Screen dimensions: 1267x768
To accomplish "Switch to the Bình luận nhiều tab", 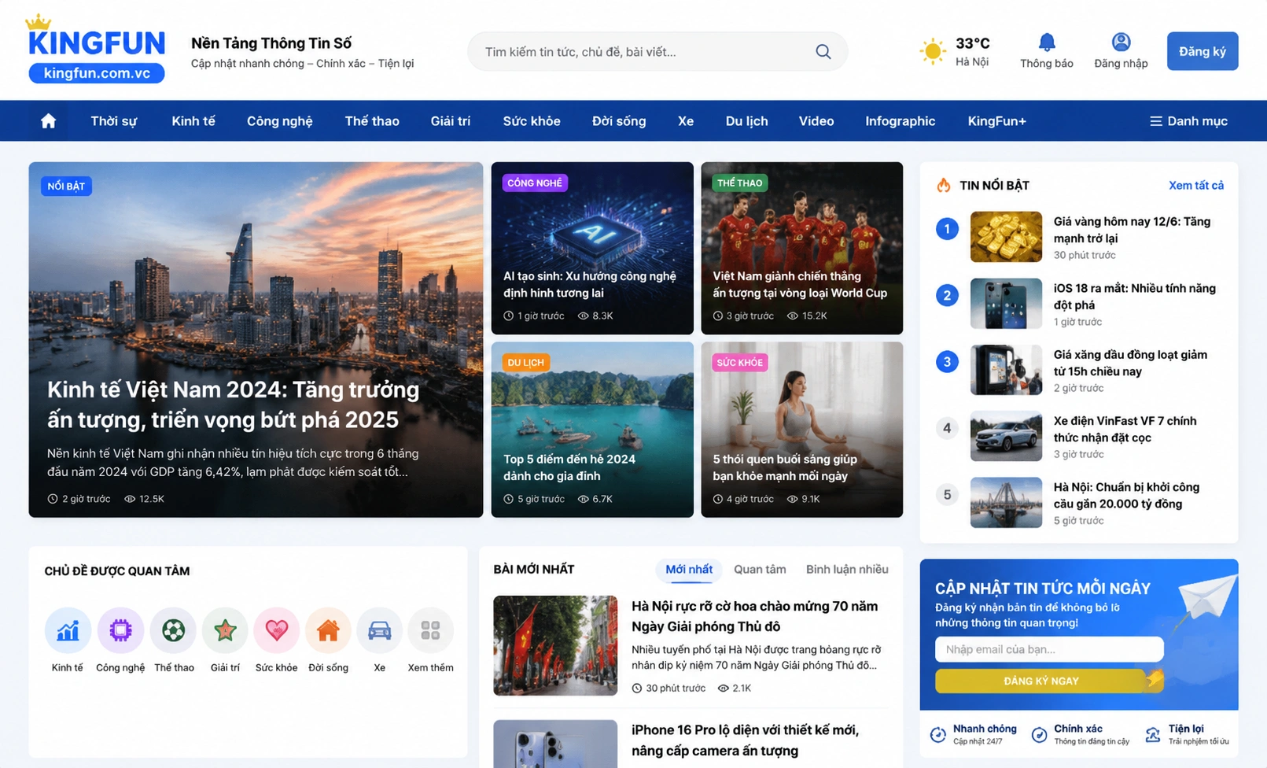I will coord(847,570).
